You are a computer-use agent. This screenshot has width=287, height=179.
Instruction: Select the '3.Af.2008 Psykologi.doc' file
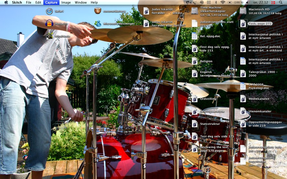(243, 86)
